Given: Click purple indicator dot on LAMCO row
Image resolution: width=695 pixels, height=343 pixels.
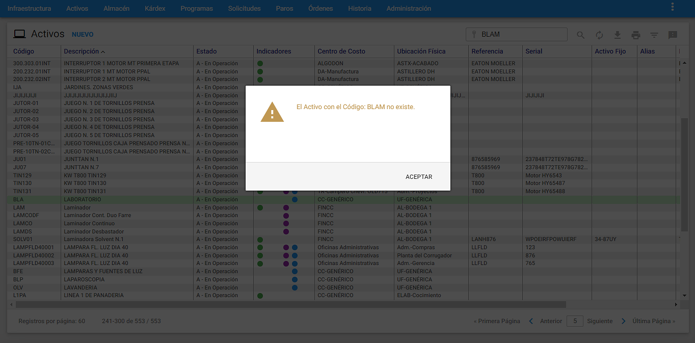Looking at the screenshot, I should pyautogui.click(x=286, y=223).
